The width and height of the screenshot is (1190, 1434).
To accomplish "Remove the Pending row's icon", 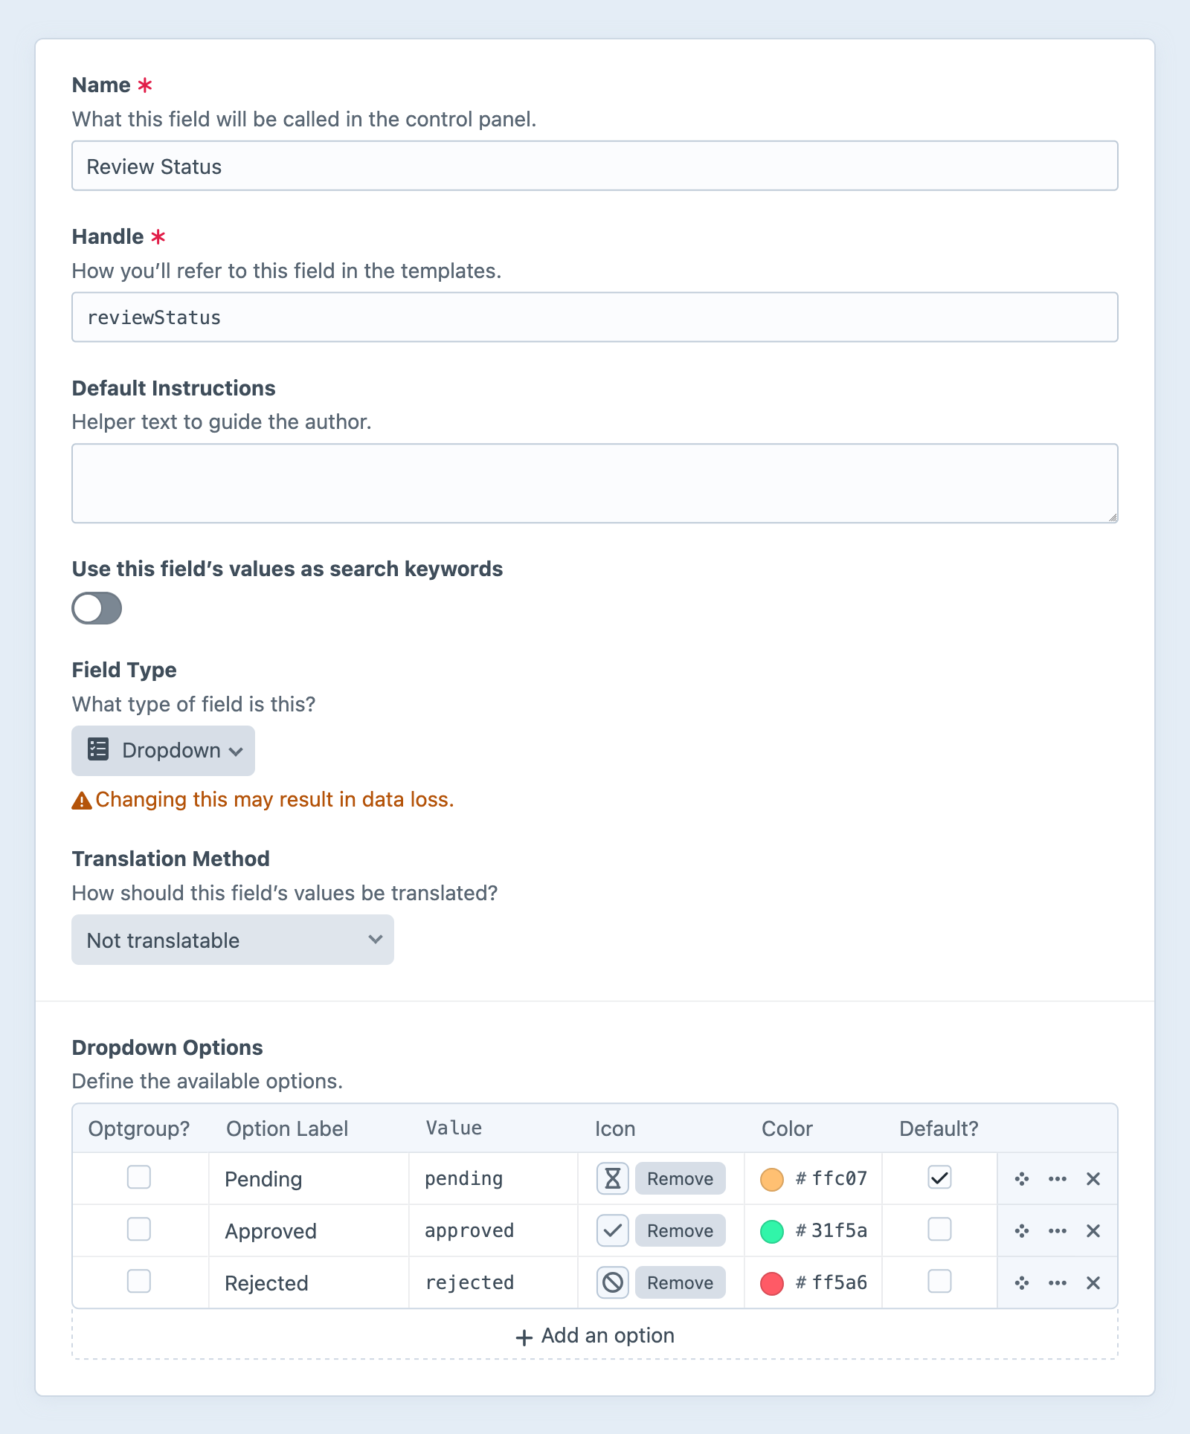I will [x=679, y=1178].
